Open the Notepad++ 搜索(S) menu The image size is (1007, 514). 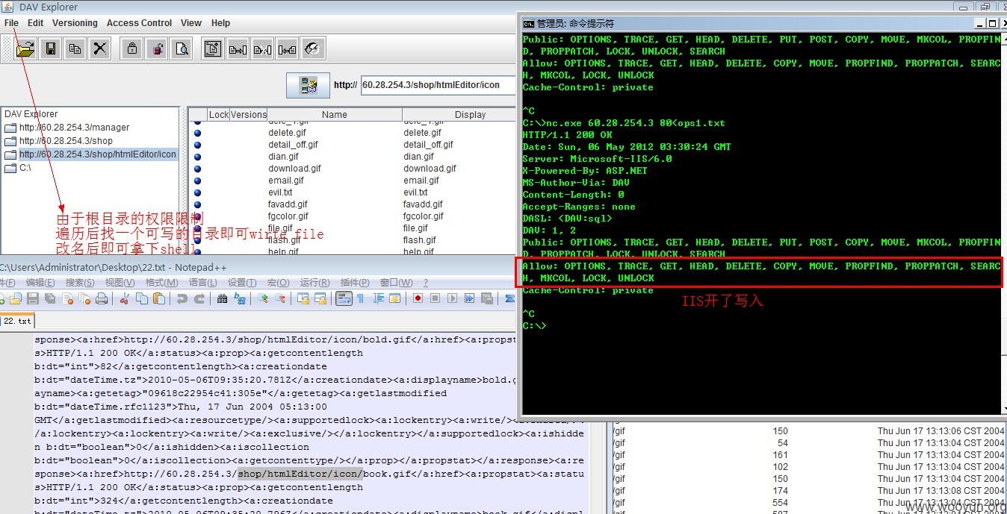[80, 283]
